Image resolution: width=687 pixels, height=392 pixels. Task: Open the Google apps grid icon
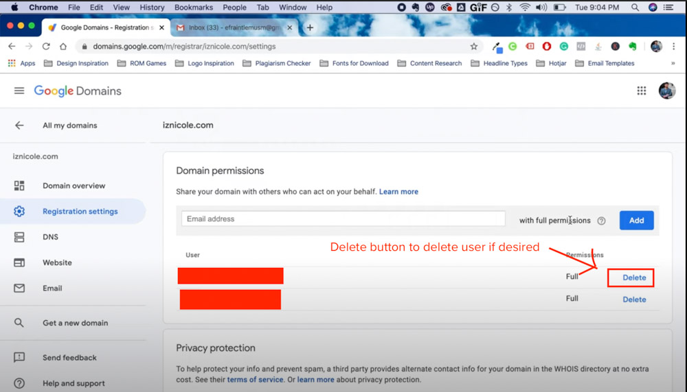pos(642,90)
